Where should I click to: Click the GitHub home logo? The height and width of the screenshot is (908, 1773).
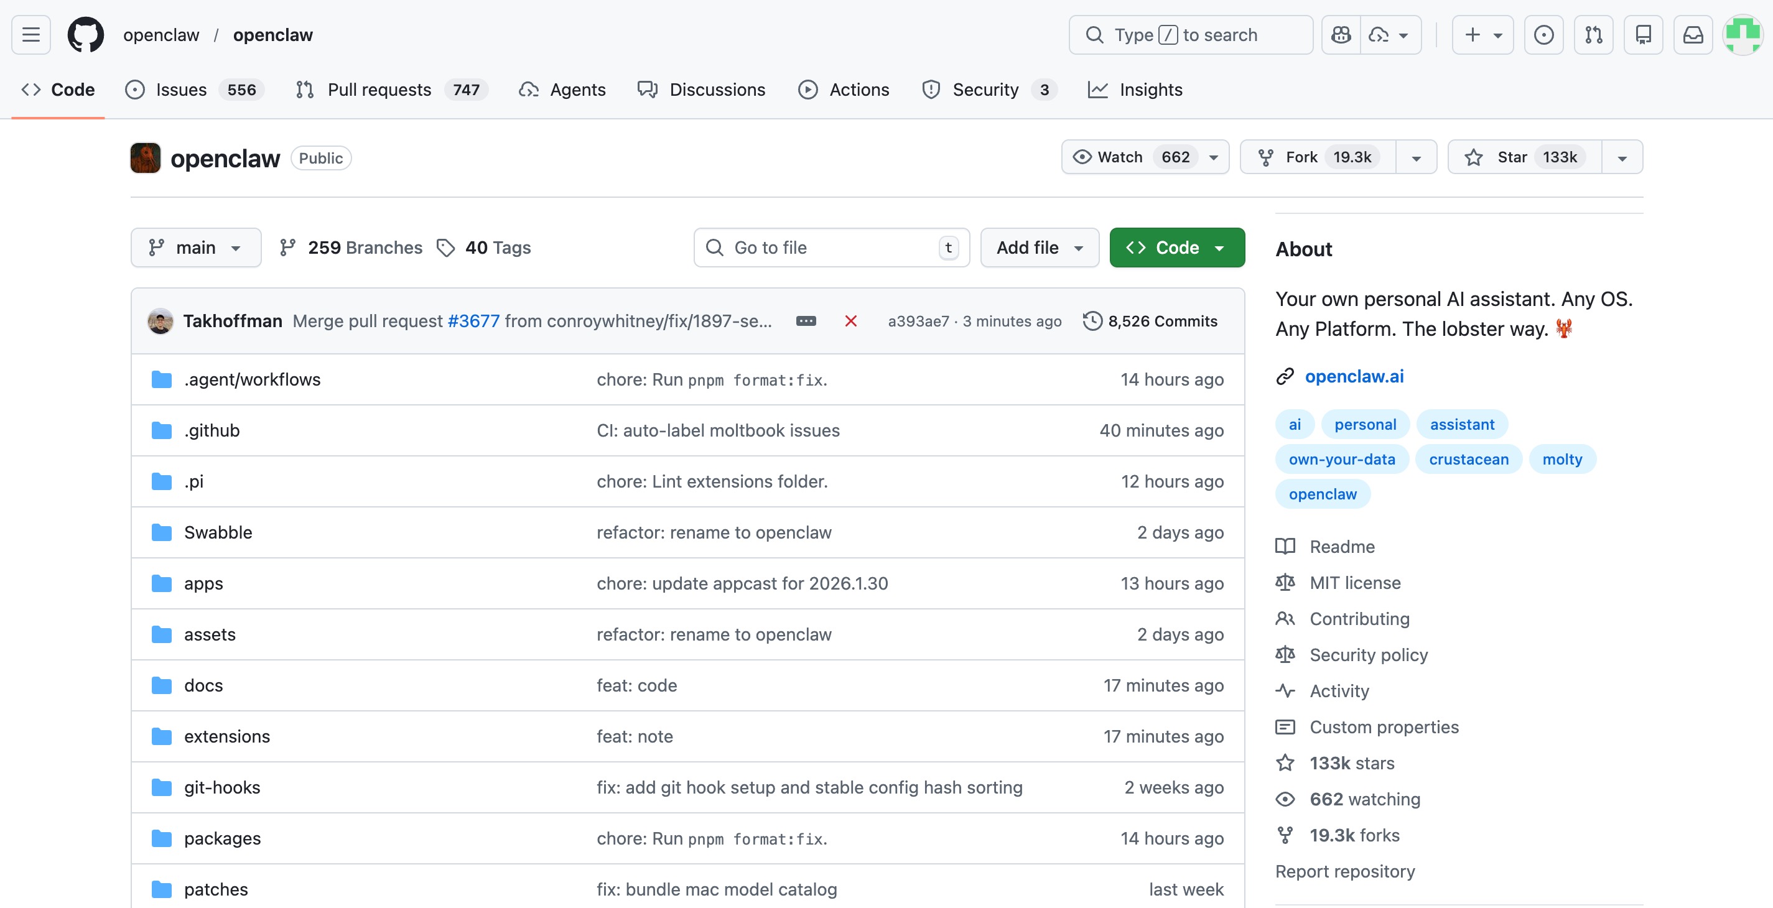point(85,34)
